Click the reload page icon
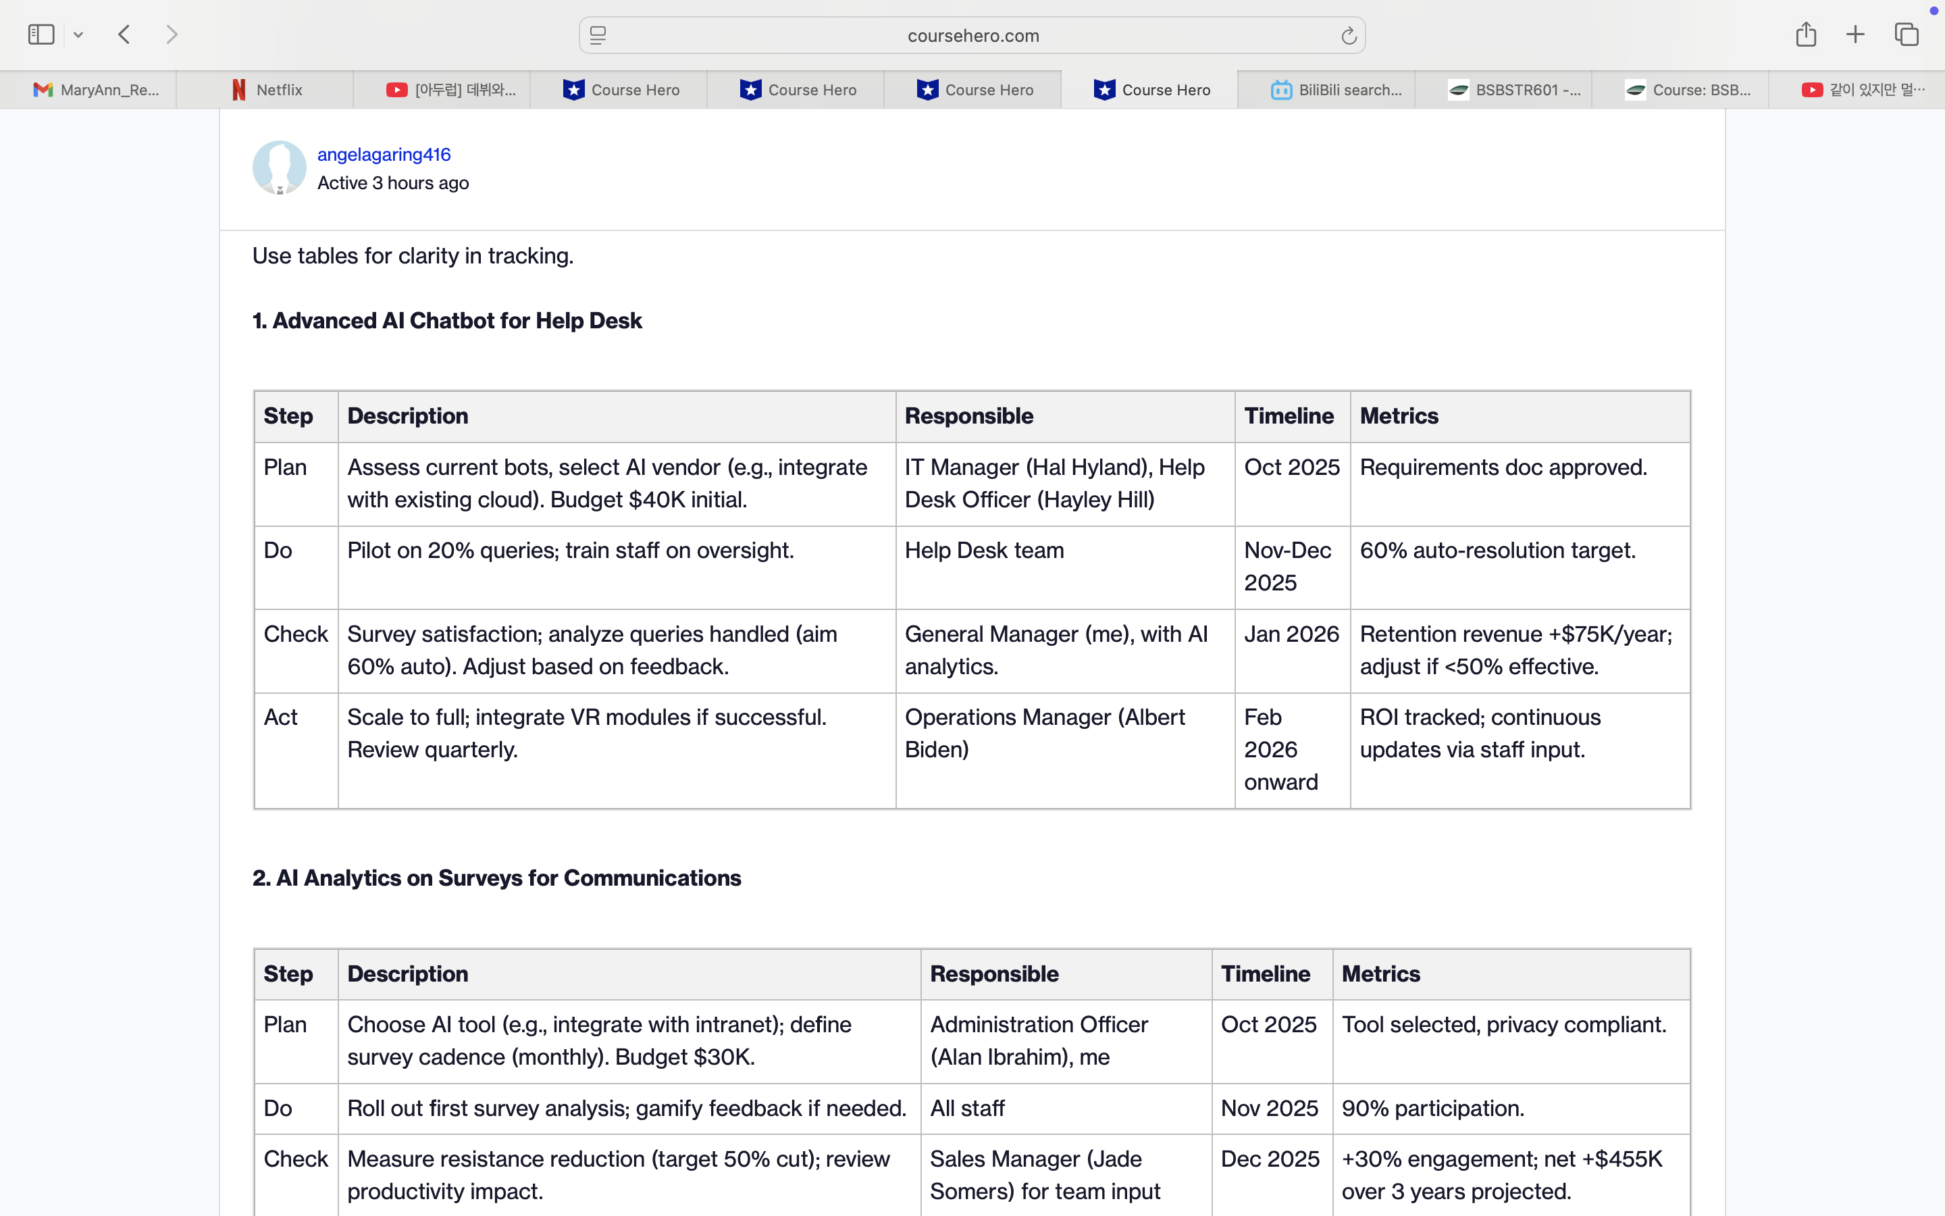This screenshot has height=1216, width=1945. (1348, 35)
